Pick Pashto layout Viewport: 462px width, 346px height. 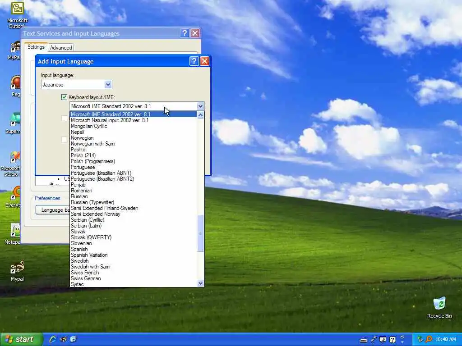pyautogui.click(x=134, y=150)
